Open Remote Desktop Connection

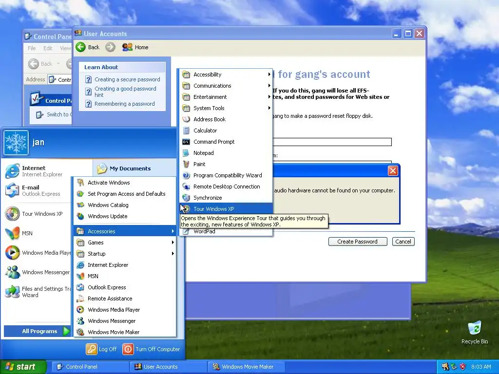pos(226,187)
